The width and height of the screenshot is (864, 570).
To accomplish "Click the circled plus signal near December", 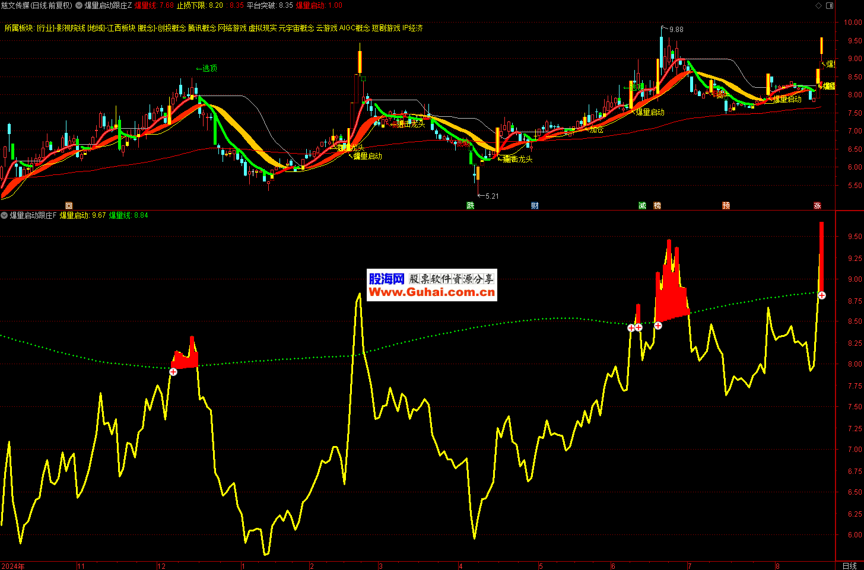I will tap(173, 372).
